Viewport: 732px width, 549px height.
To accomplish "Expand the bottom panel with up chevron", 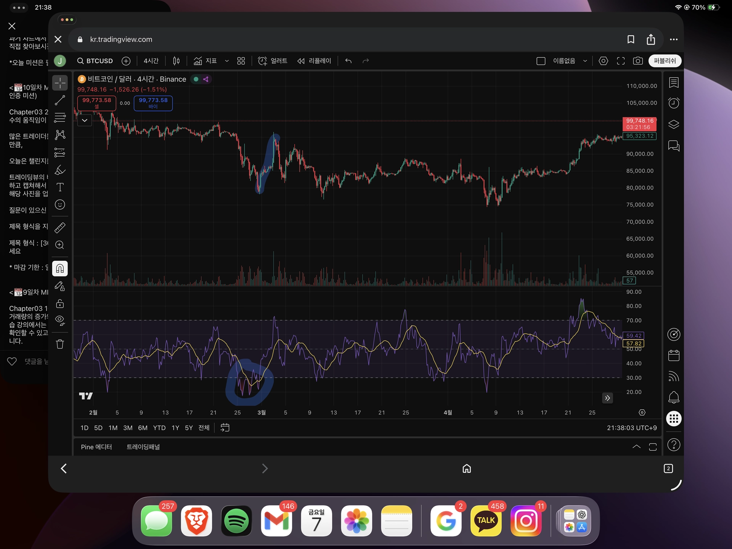I will (636, 447).
